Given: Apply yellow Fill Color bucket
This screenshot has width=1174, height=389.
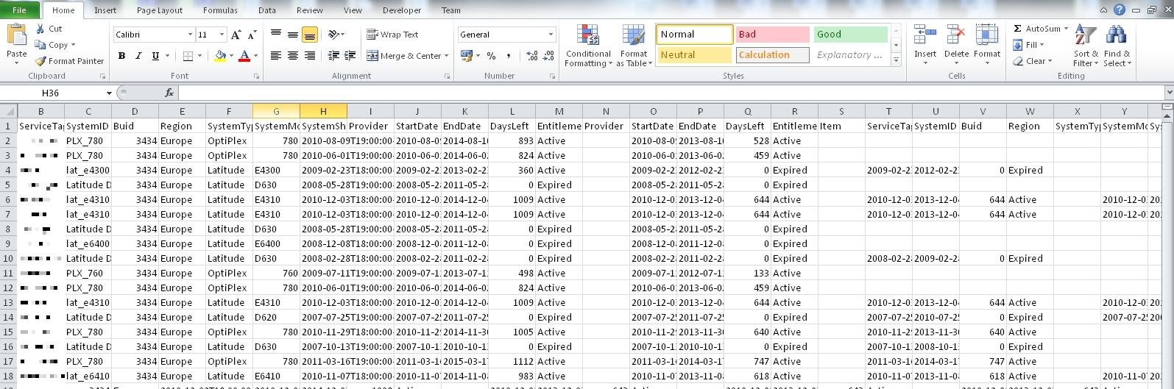Looking at the screenshot, I should (x=220, y=56).
